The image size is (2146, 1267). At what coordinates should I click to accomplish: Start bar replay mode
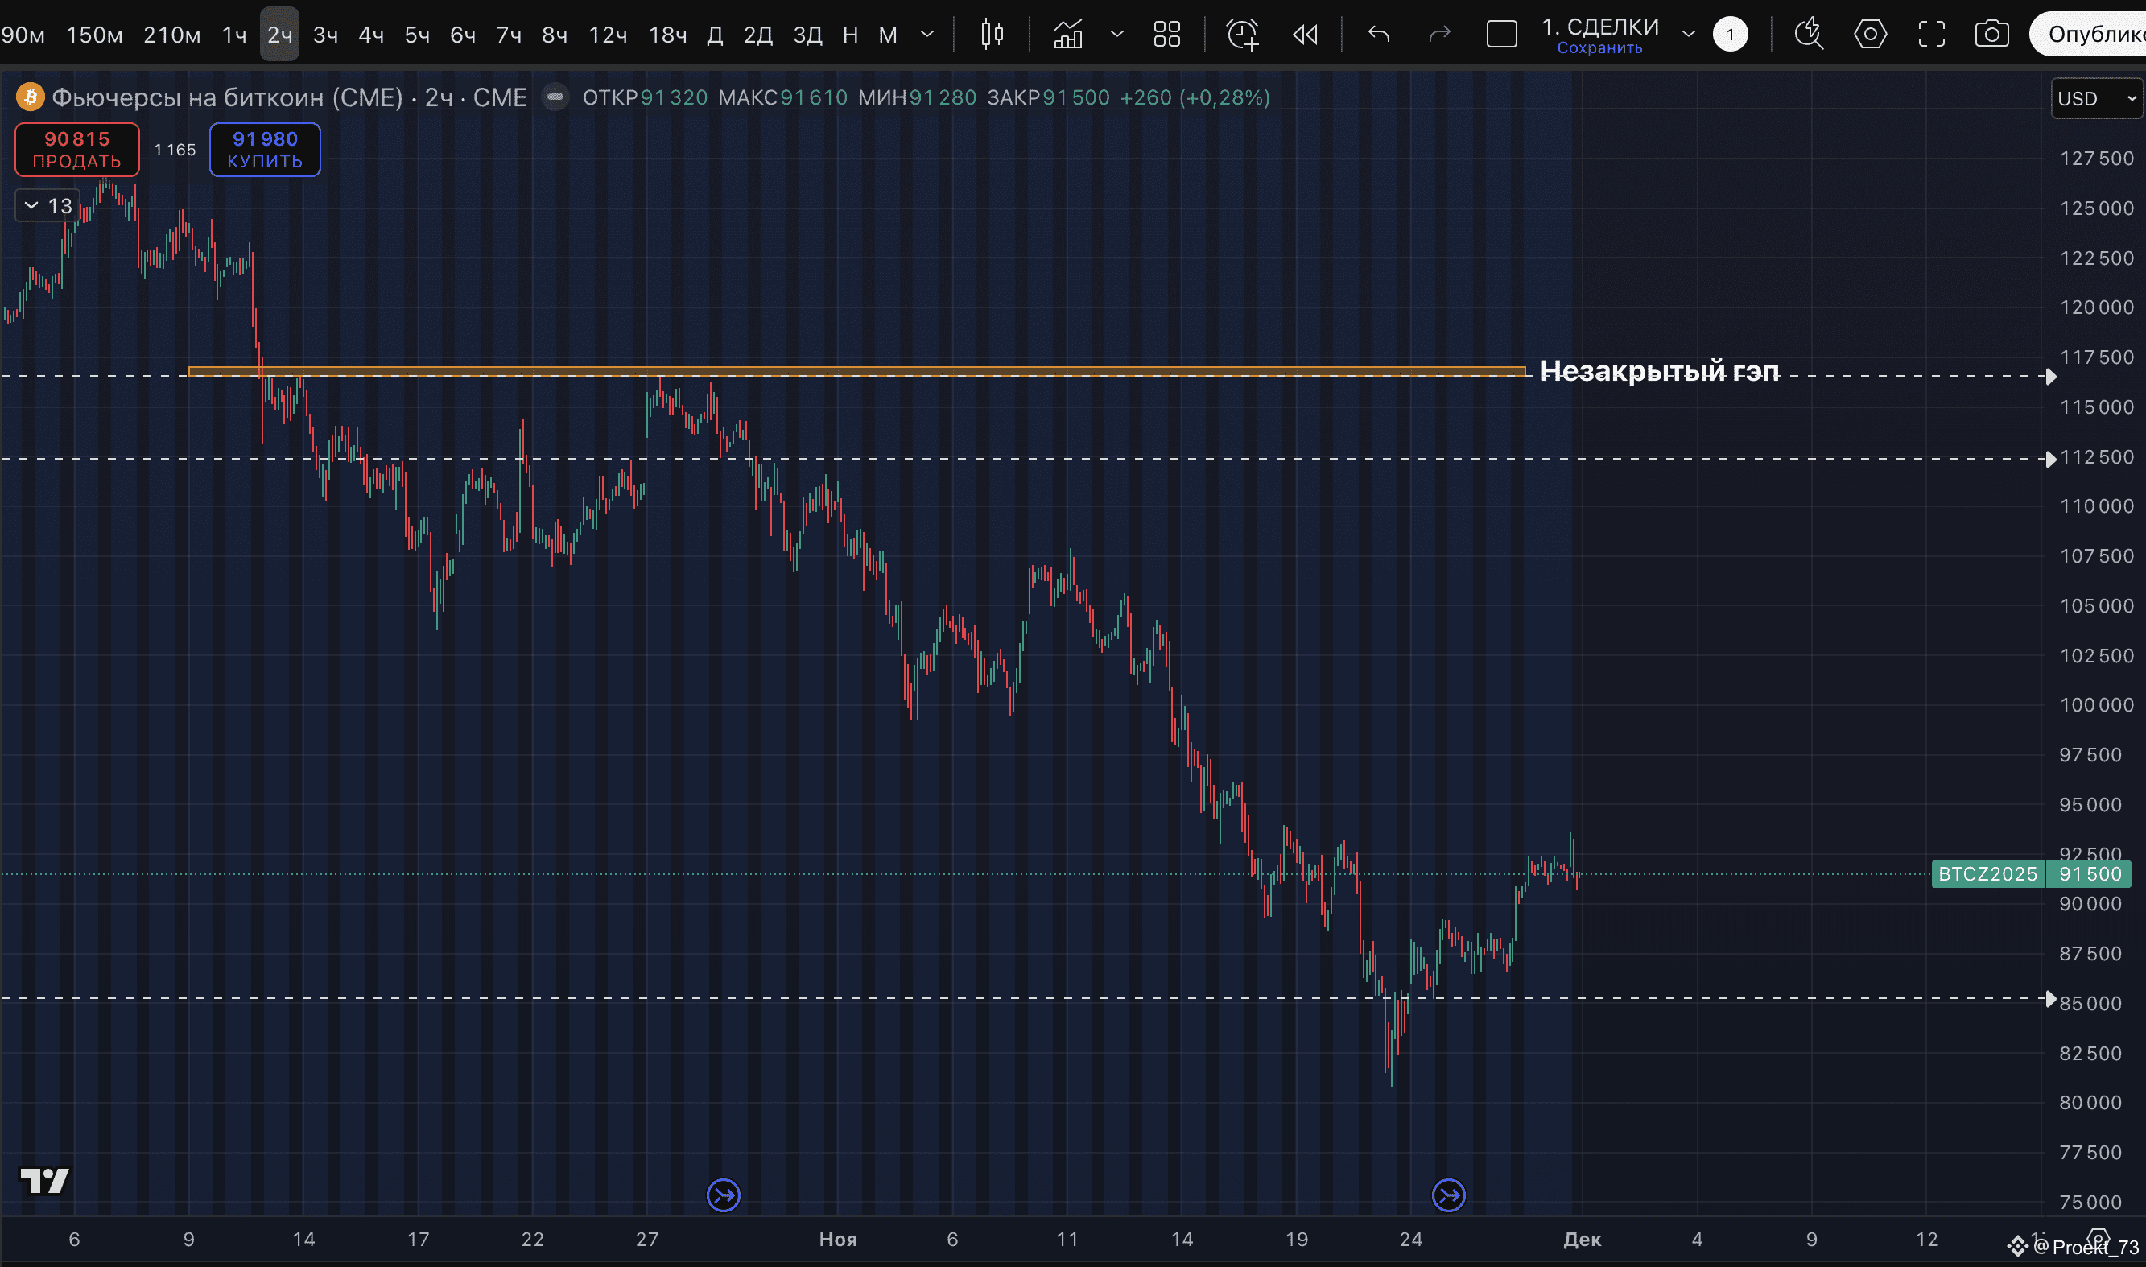[1305, 34]
